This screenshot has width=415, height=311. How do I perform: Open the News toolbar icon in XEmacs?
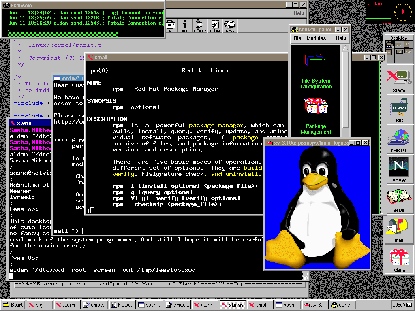[230, 26]
